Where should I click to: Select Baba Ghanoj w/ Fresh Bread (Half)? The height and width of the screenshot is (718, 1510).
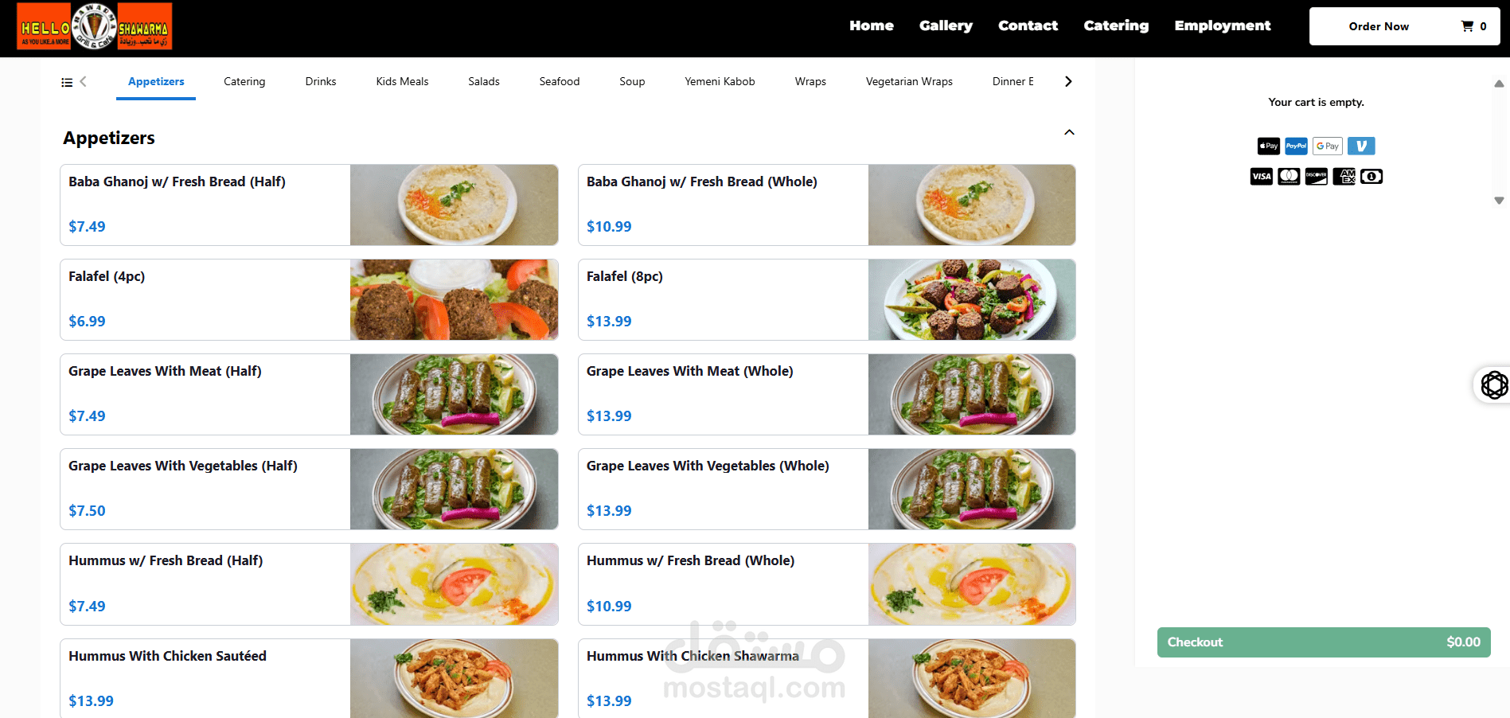click(x=309, y=205)
